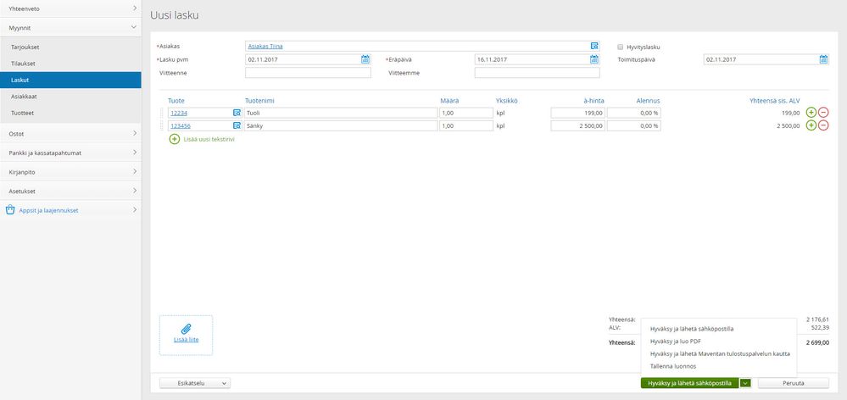Open product search icon for product 123456
847x400 pixels.
pos(237,125)
